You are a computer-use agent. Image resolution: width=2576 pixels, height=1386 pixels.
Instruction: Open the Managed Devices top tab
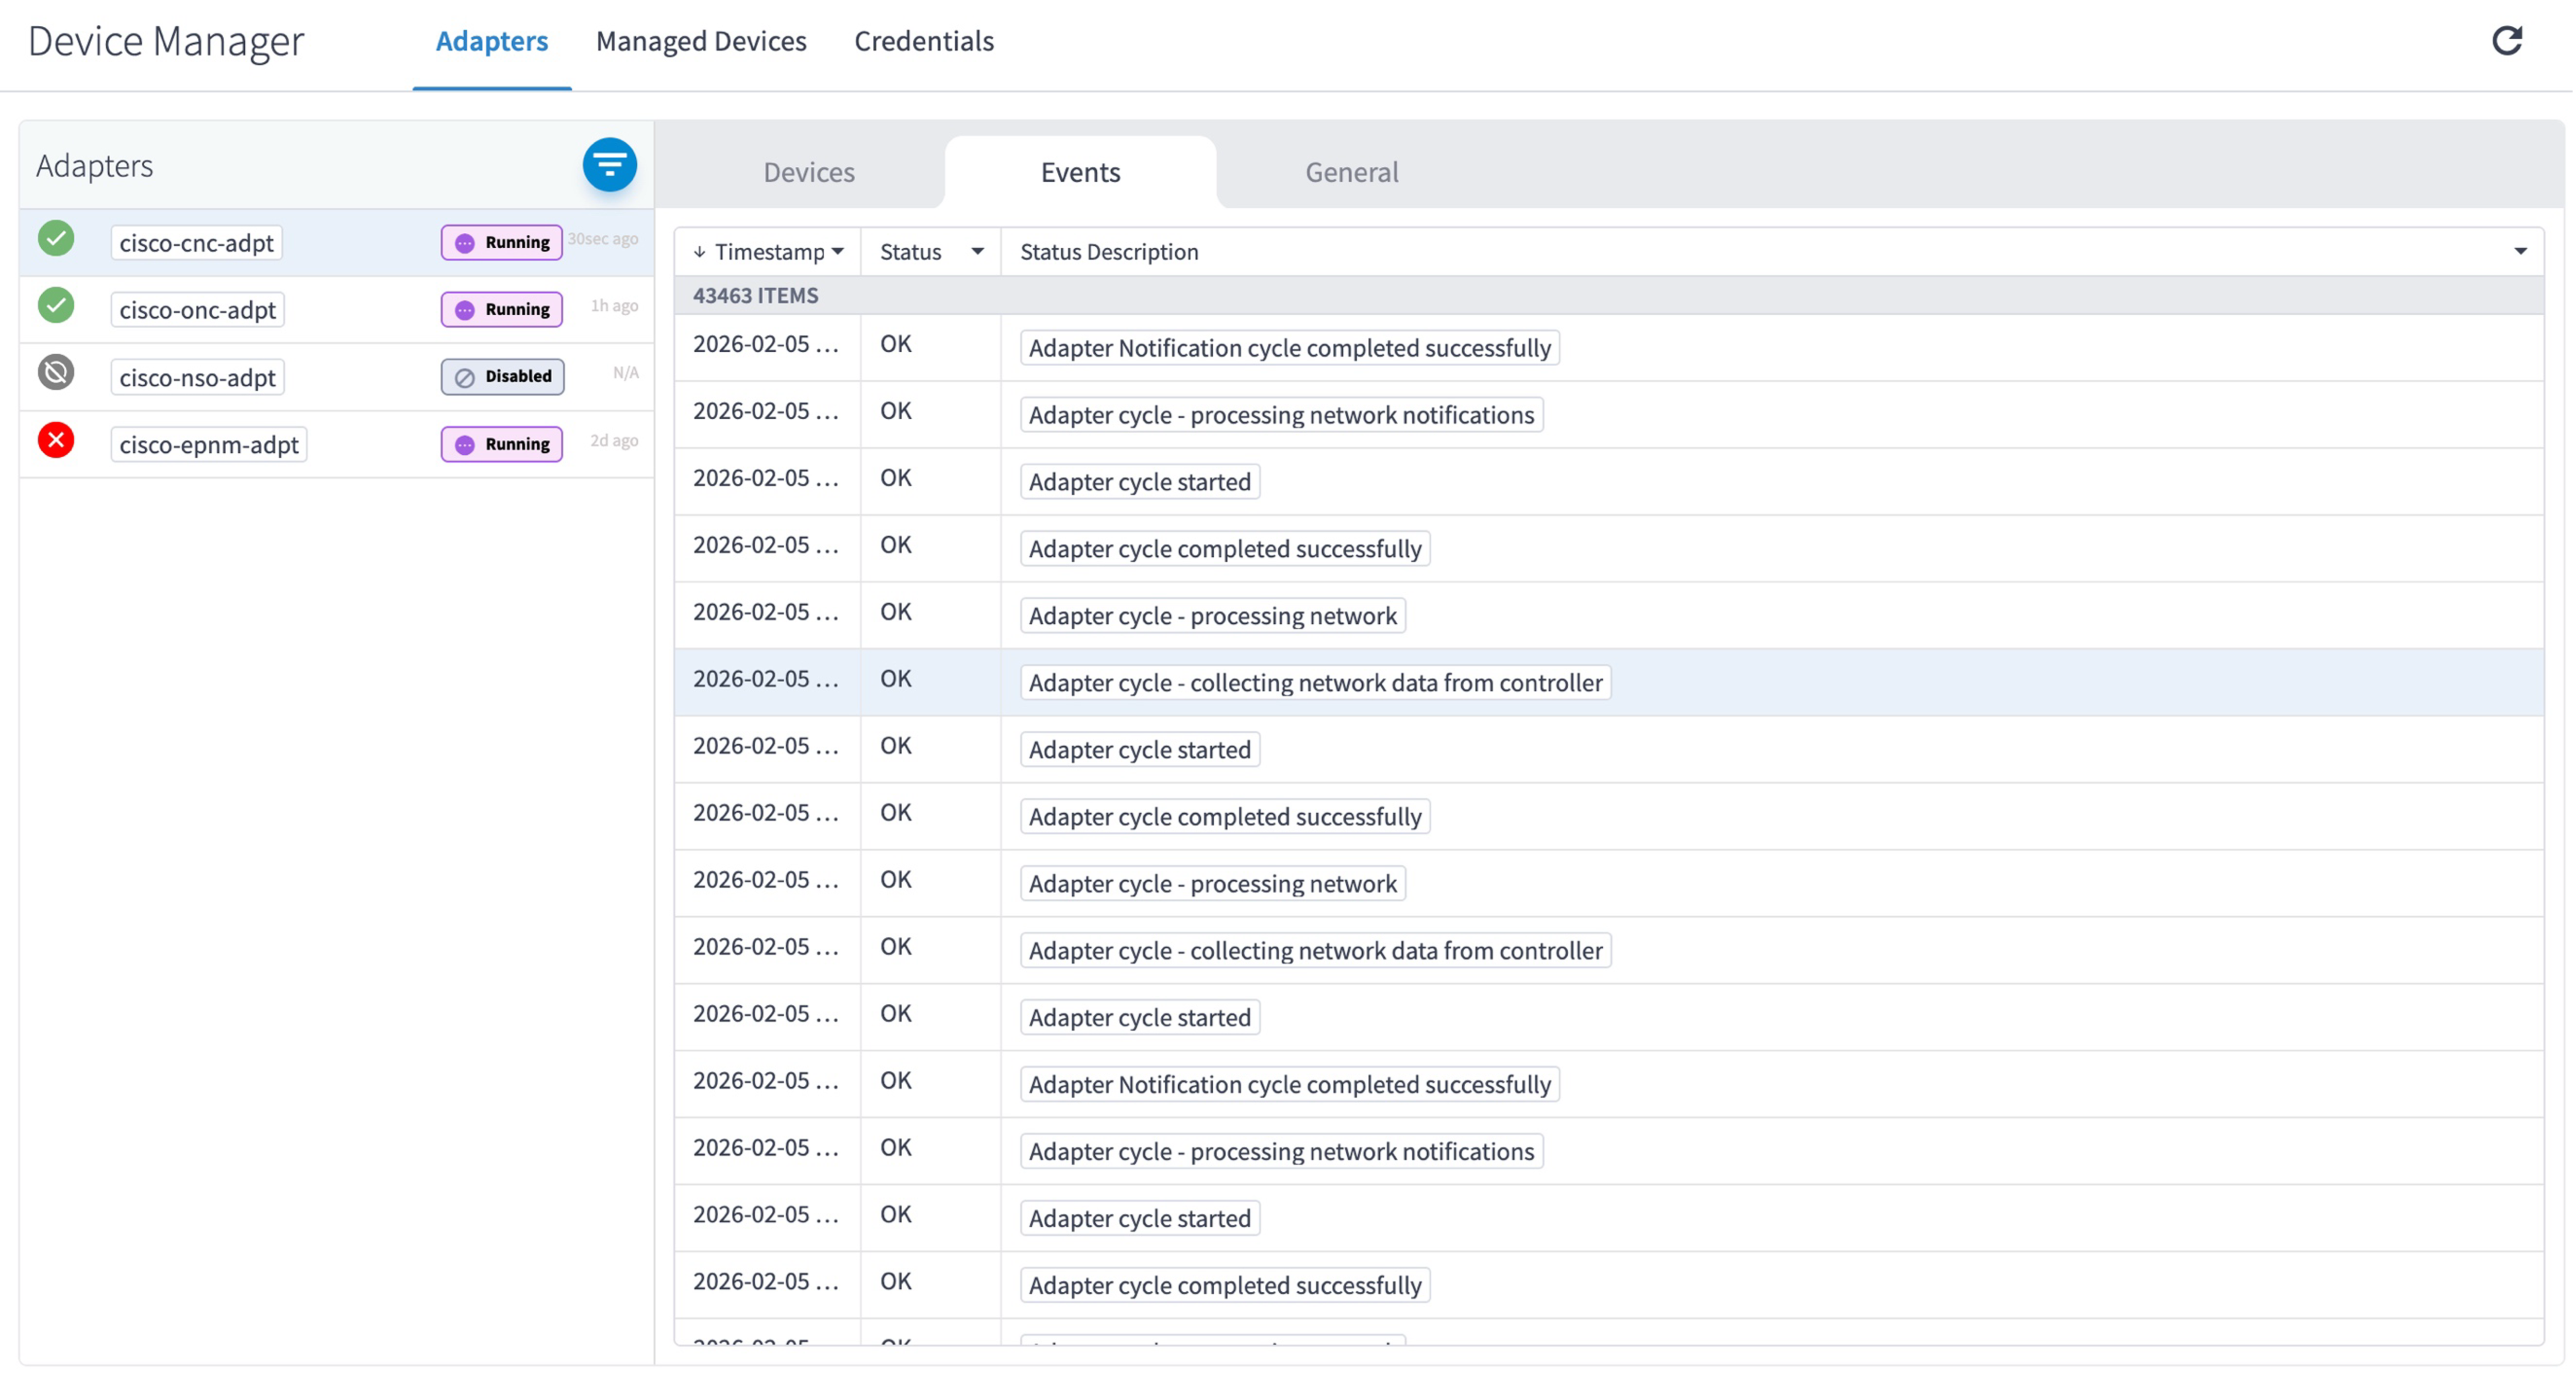(x=701, y=41)
